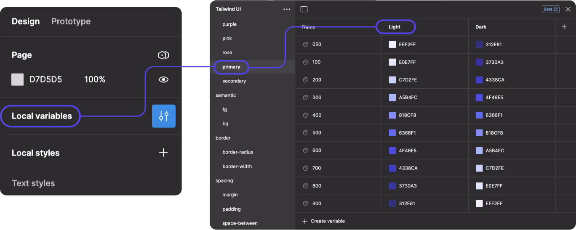The image size is (576, 230).
Task: Click the color type icon of variable 300
Action: pos(306,98)
